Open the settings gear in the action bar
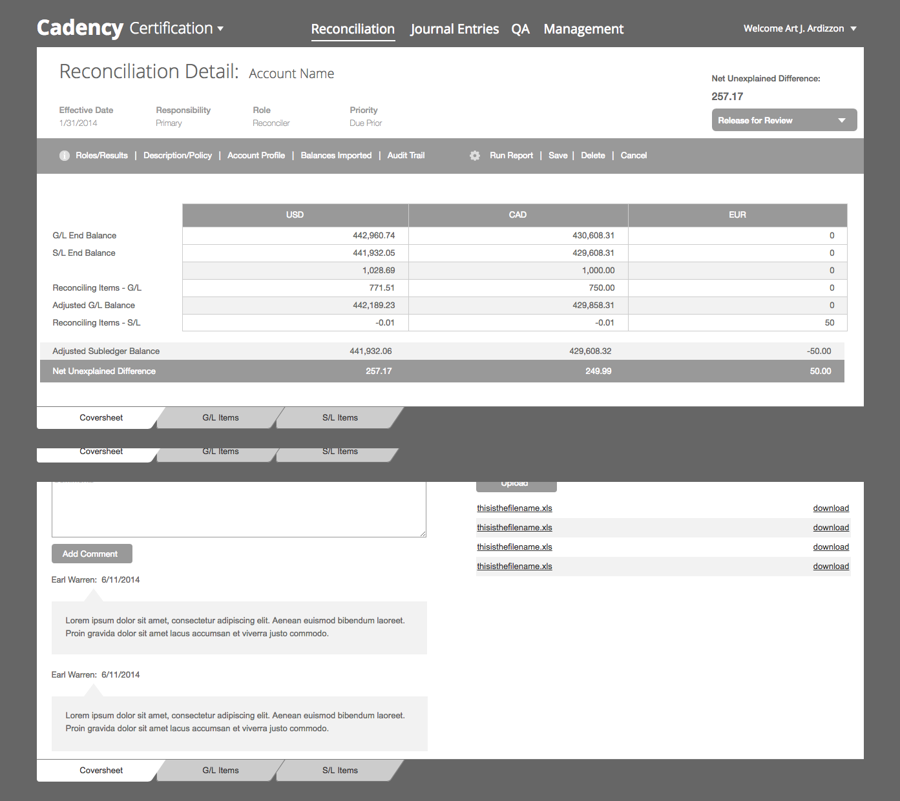 [x=475, y=156]
